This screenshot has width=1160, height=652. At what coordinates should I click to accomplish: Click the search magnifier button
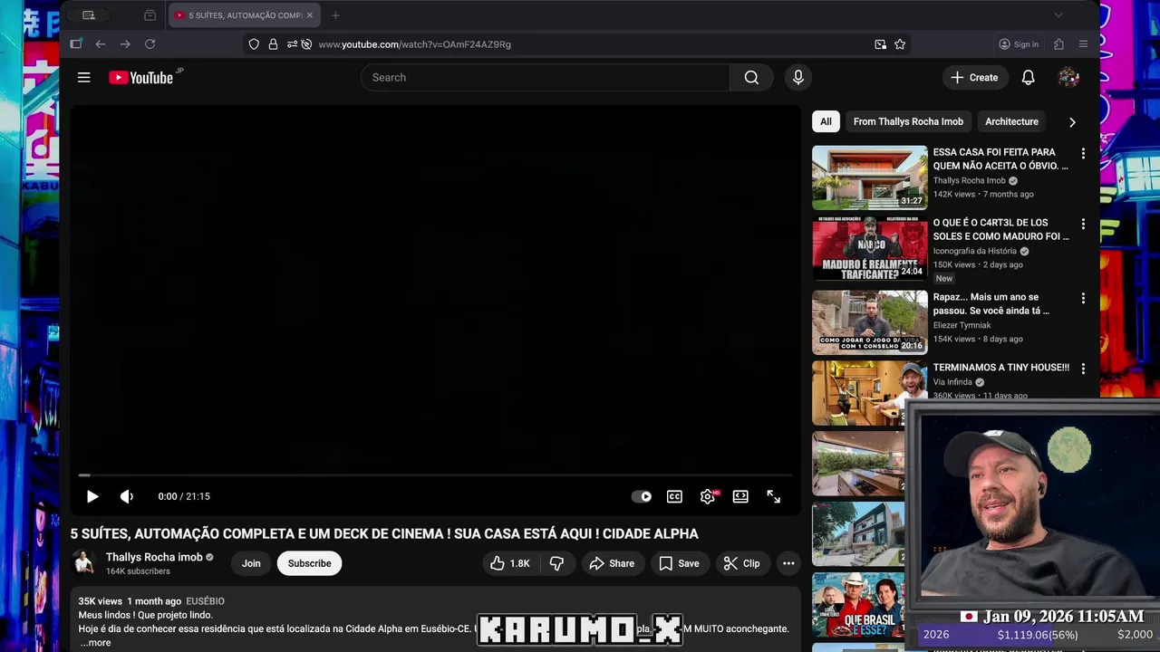[x=751, y=78]
